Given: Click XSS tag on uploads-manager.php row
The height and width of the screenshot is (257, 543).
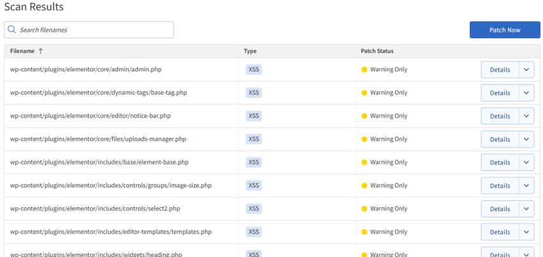Looking at the screenshot, I should click(254, 139).
